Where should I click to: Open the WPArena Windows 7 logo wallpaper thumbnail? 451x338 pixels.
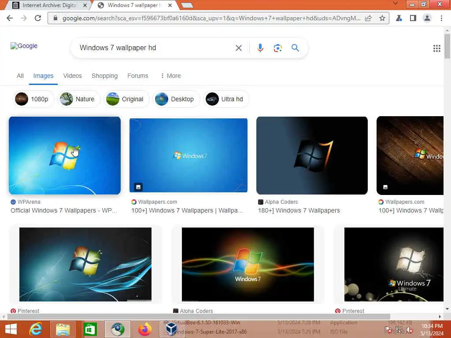coord(65,155)
